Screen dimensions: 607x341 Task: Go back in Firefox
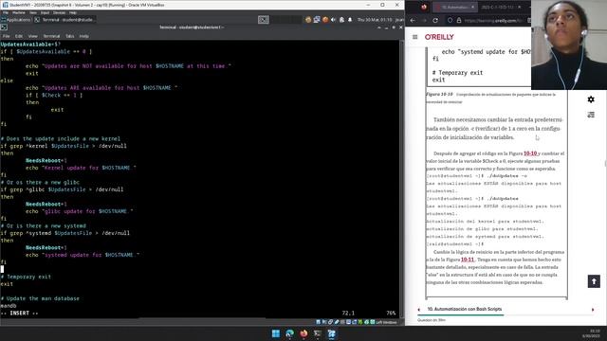[x=413, y=20]
